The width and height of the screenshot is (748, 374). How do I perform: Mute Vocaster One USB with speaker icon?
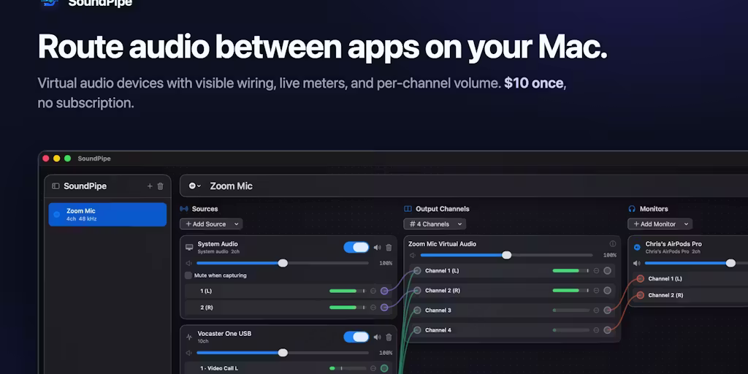tap(378, 337)
